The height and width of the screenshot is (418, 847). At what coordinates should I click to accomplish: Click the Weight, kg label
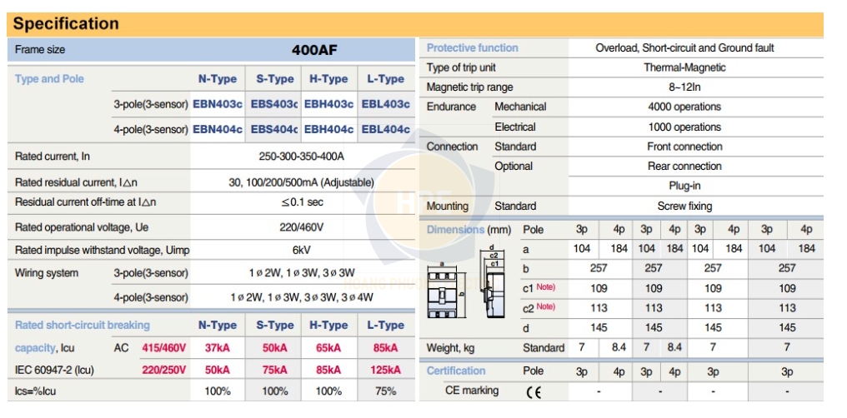[x=450, y=348]
